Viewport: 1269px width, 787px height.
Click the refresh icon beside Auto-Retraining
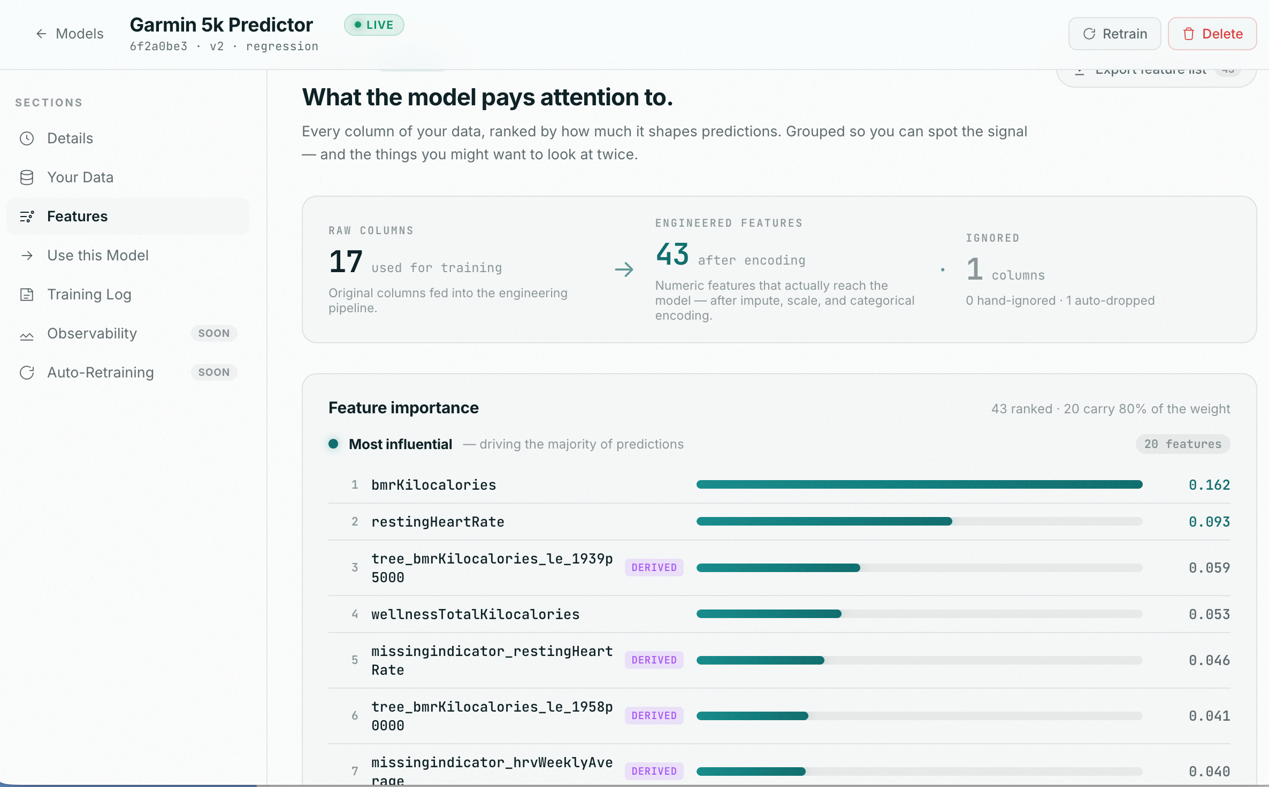click(27, 373)
